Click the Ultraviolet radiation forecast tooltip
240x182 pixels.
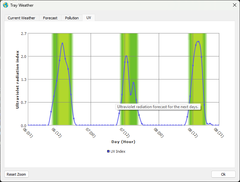[158, 107]
